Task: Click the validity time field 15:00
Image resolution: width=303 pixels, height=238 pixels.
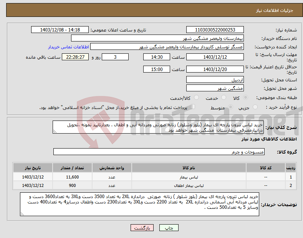Action: click(157, 69)
